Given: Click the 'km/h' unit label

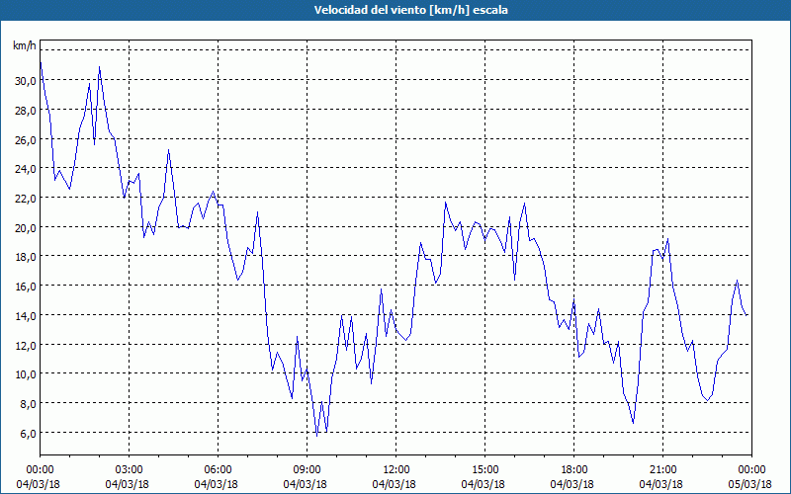Looking at the screenshot, I should pos(24,45).
